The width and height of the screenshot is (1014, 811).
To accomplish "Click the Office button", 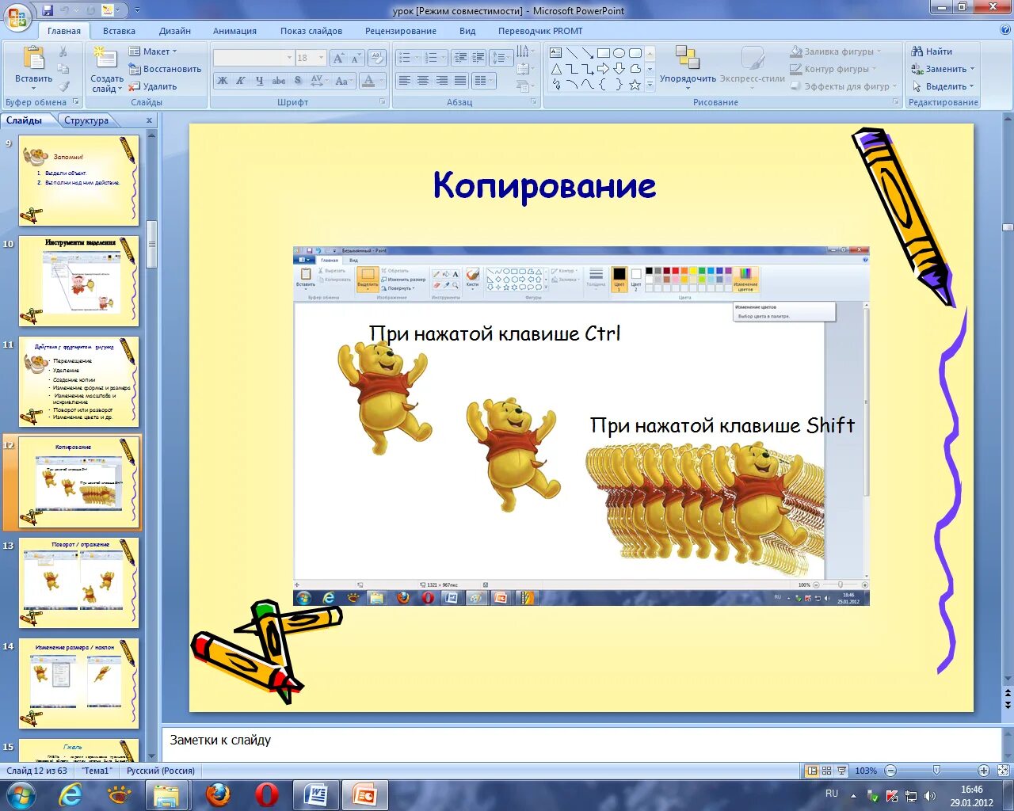I will coord(17,17).
